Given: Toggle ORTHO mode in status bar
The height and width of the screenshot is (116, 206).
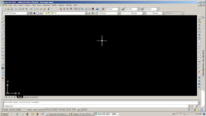Looking at the screenshot, I should tap(41, 110).
